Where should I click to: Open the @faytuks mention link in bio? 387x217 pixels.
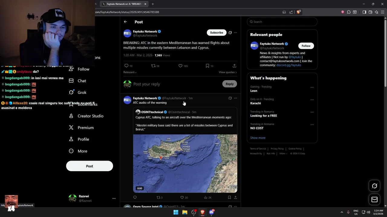coord(294,57)
